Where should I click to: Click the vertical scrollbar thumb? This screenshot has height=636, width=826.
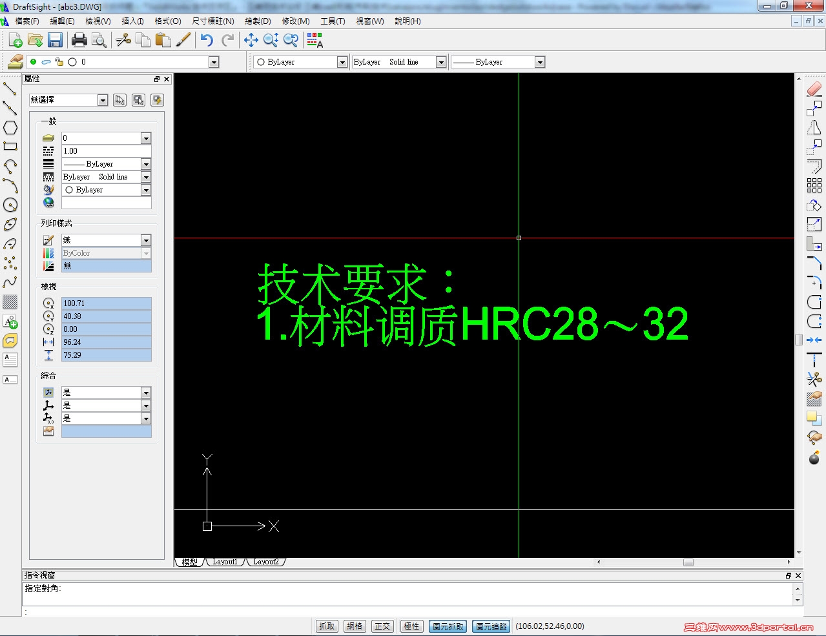click(x=799, y=340)
